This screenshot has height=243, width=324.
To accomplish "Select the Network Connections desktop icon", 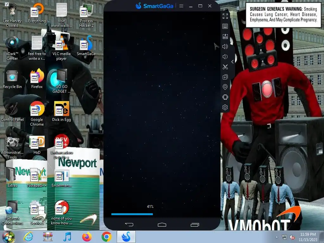I will click(x=12, y=213).
